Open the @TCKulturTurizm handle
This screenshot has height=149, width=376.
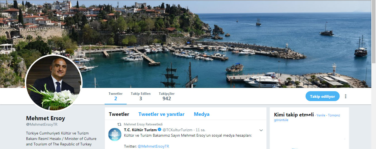[178, 130]
